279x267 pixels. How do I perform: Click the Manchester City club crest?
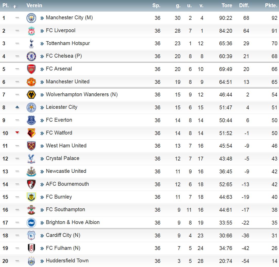[x=31, y=18]
